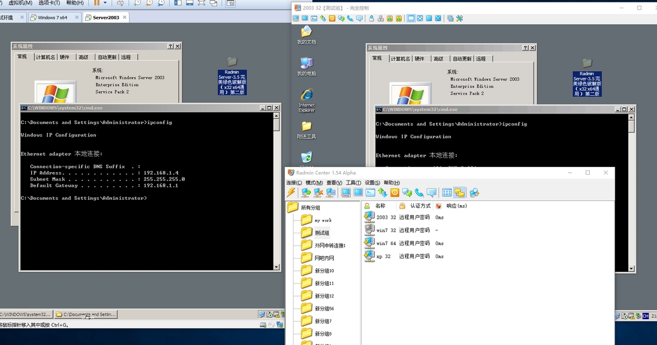This screenshot has height=345, width=657.
Task: Select 2003 32 connection entry
Action: 403,217
